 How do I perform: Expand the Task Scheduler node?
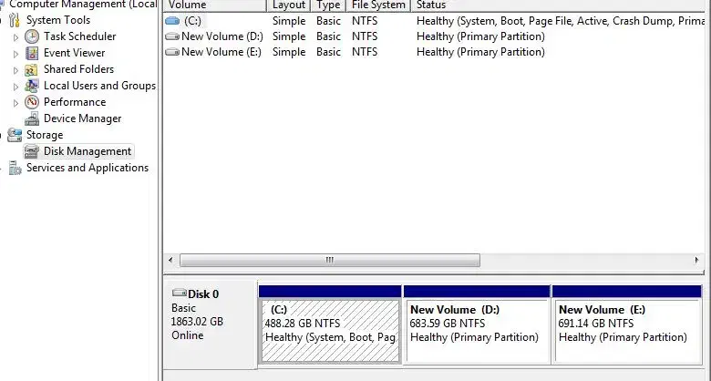point(15,37)
